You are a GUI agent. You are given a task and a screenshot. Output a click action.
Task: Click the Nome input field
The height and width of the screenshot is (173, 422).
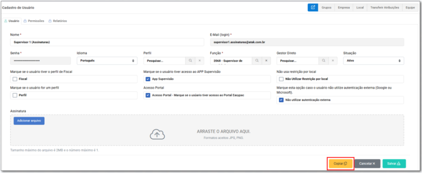click(107, 42)
